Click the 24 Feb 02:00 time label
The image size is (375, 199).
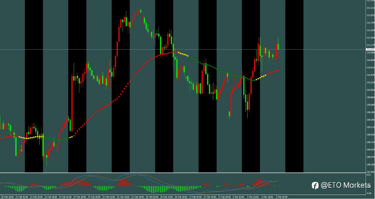click(x=65, y=197)
